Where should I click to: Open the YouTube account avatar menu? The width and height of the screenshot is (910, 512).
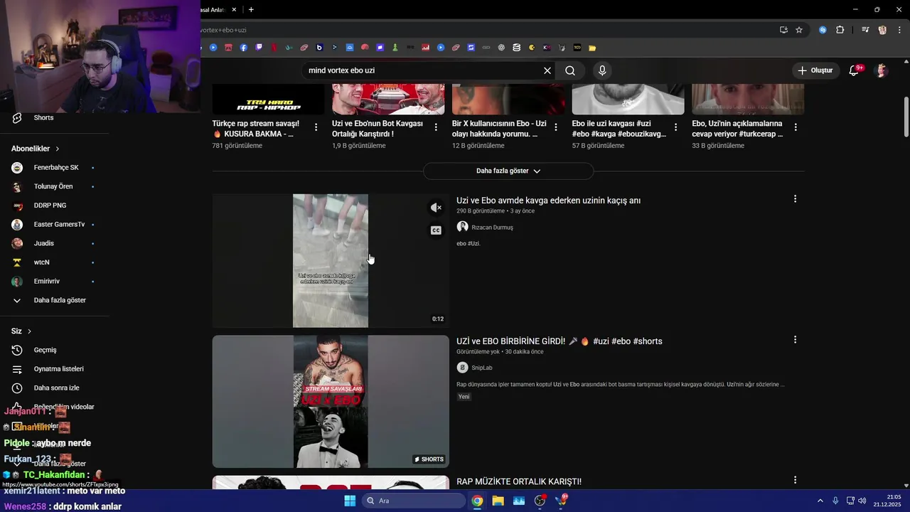882,70
